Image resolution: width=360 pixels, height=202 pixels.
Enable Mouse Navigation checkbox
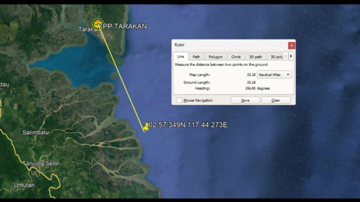click(x=179, y=100)
